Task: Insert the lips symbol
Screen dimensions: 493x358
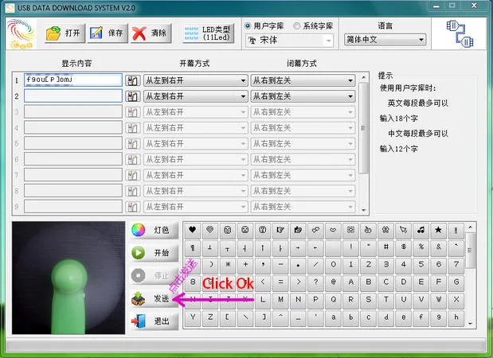Action: pos(333,230)
